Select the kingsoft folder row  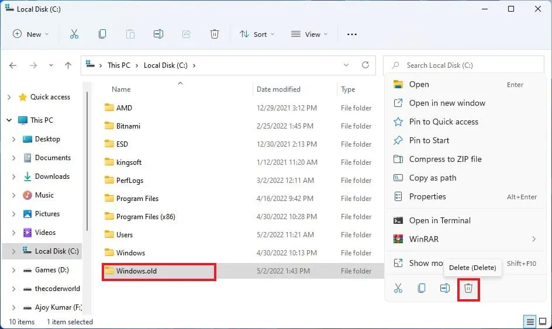pos(243,162)
